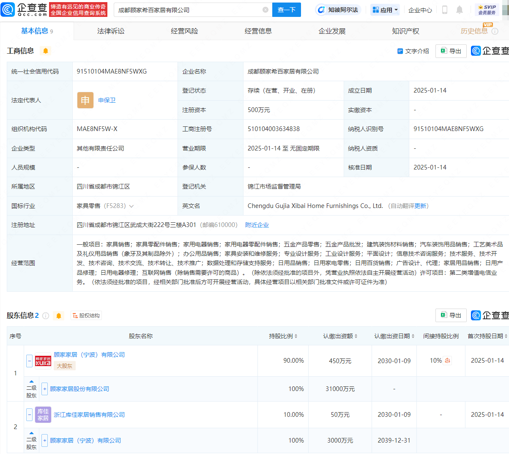This screenshot has height=454, width=509.
Task: Click the bell icon beside 股东信息
Action: coord(59,316)
